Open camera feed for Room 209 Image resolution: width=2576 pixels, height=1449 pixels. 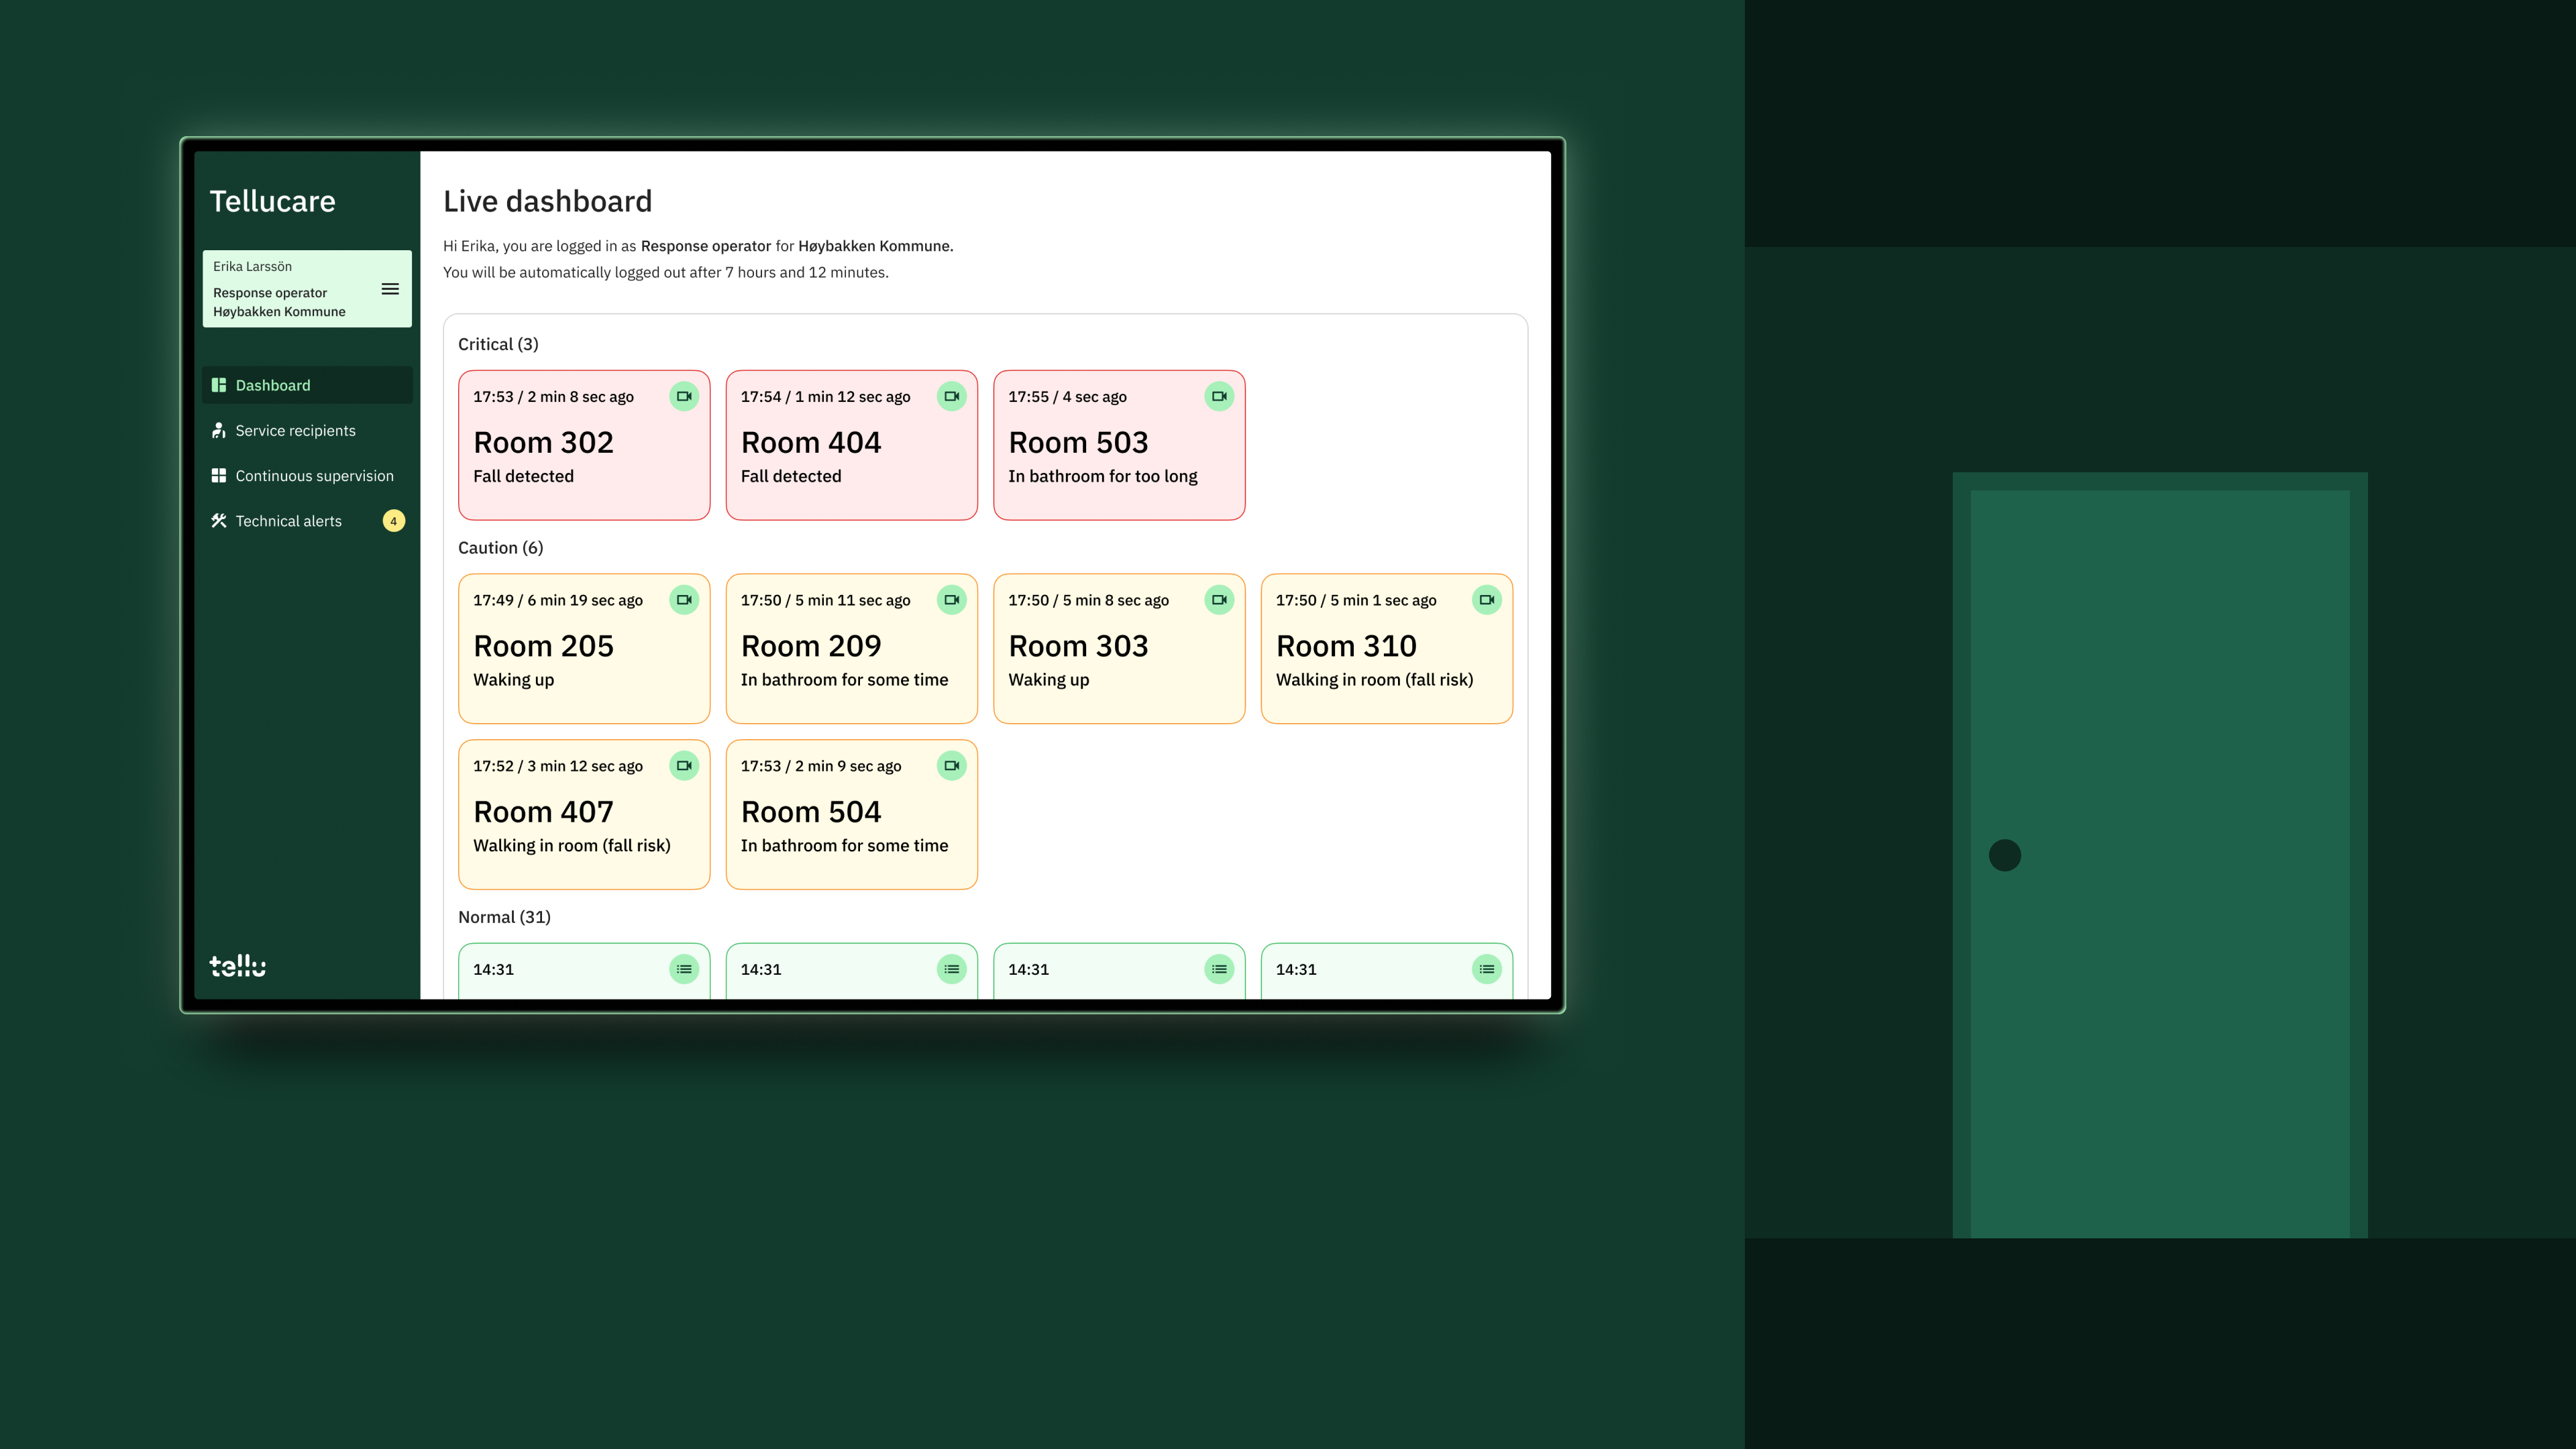coord(952,600)
